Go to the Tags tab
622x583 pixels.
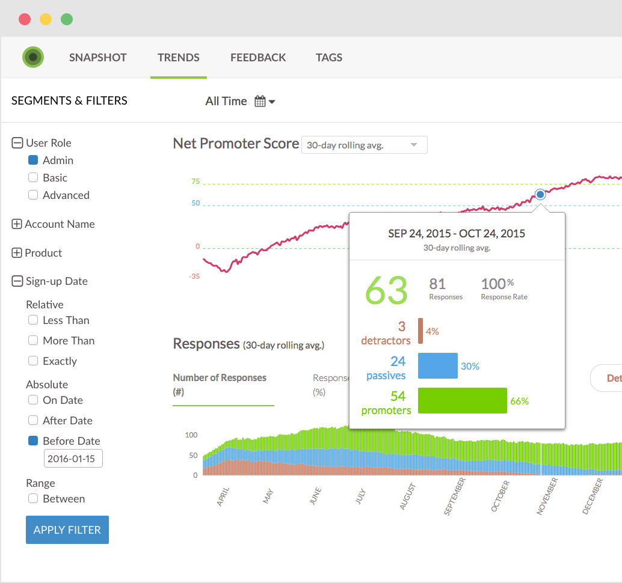[x=329, y=58]
